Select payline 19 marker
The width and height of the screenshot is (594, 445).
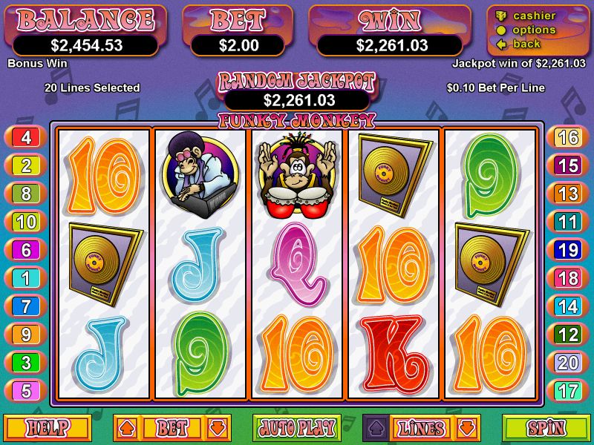pos(568,250)
